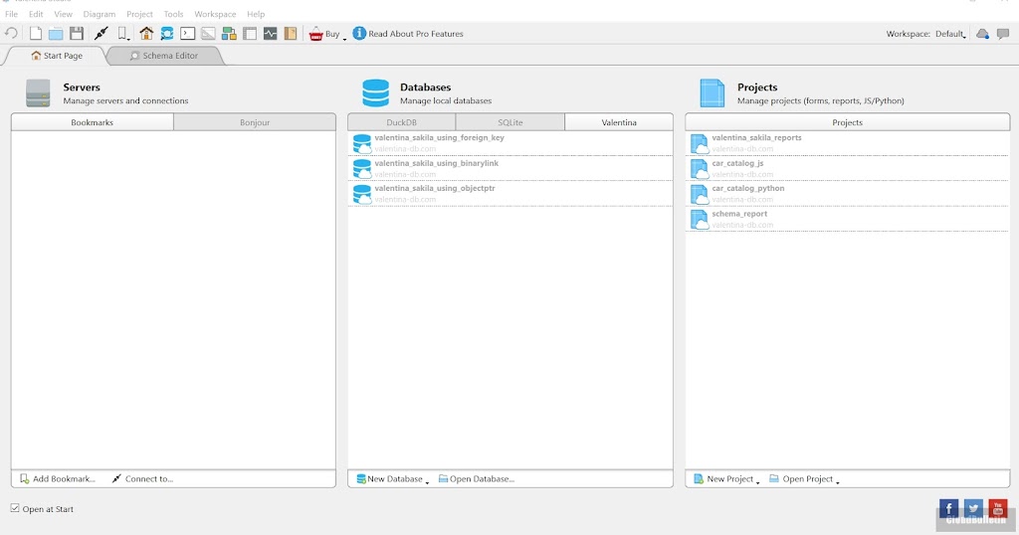
Task: Open the File menu
Action: pyautogui.click(x=12, y=14)
